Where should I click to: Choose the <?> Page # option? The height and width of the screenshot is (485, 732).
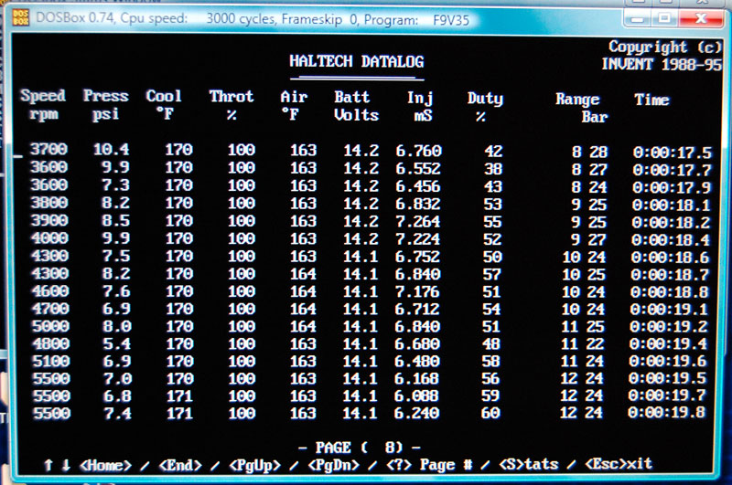429,465
